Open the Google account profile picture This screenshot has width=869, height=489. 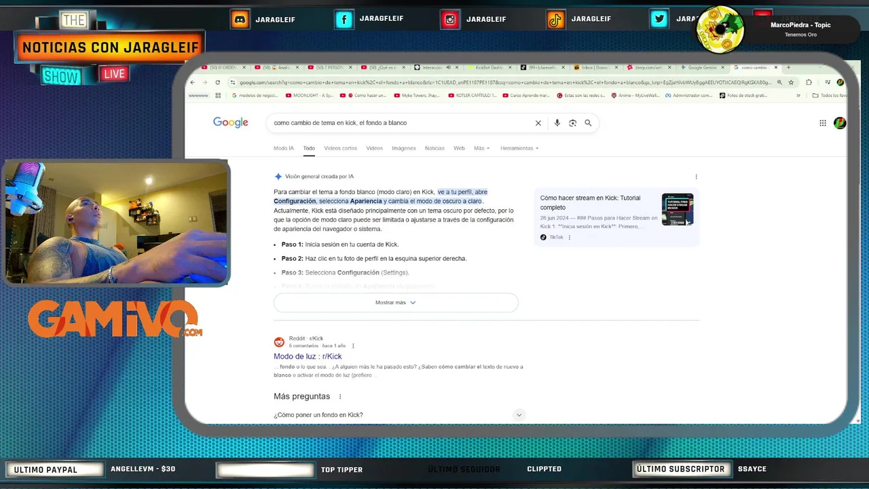point(840,123)
